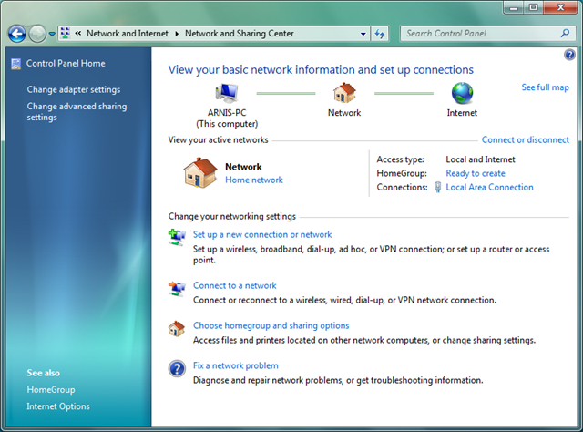Minimize the window

(x=514, y=7)
